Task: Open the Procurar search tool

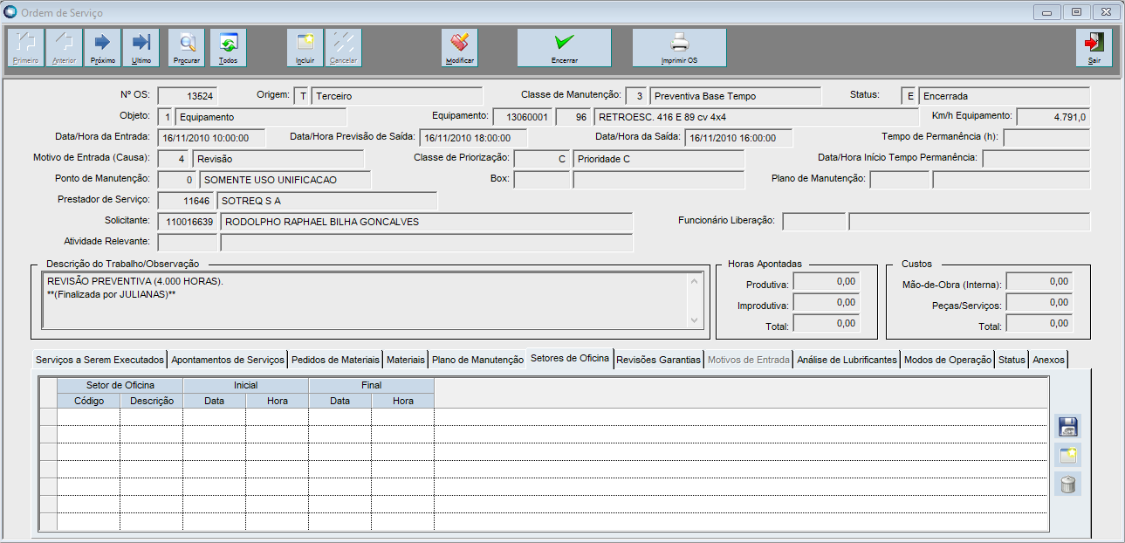Action: [x=187, y=48]
